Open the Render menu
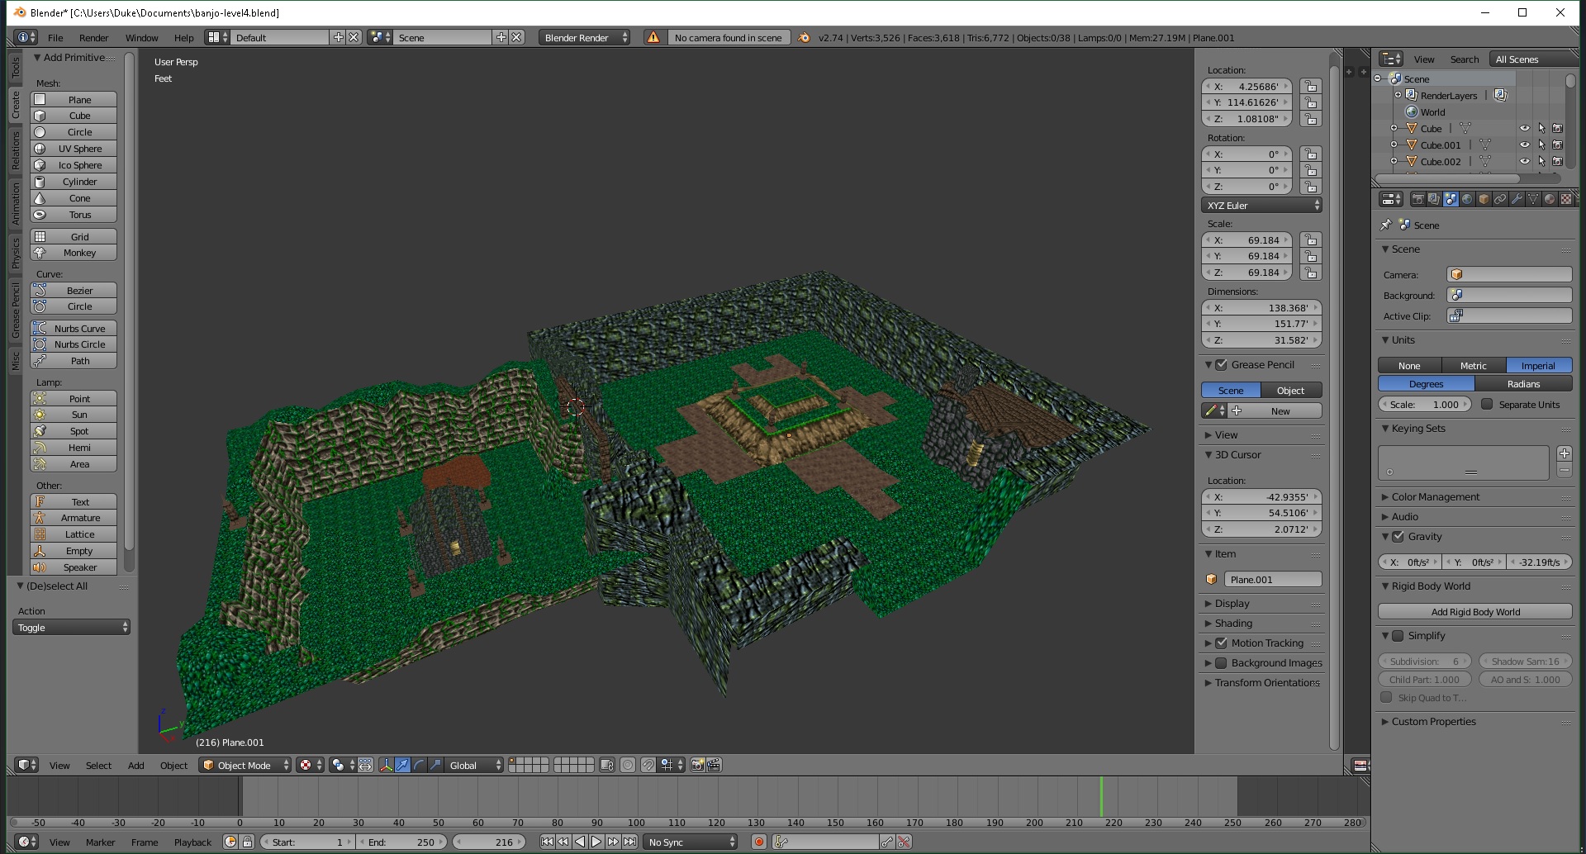The height and width of the screenshot is (854, 1586). coord(93,38)
